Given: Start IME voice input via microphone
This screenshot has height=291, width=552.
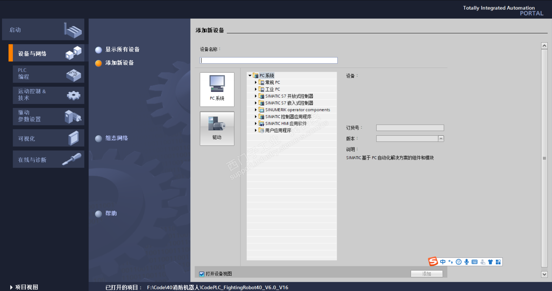Looking at the screenshot, I should [x=467, y=262].
